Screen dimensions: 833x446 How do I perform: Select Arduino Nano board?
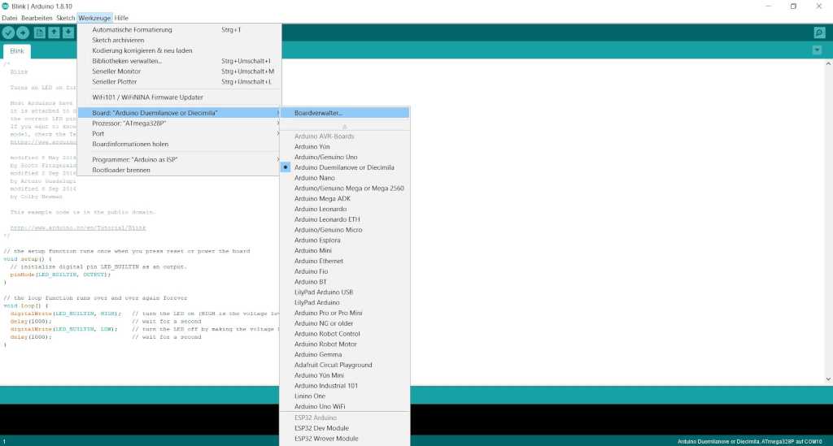click(x=345, y=178)
